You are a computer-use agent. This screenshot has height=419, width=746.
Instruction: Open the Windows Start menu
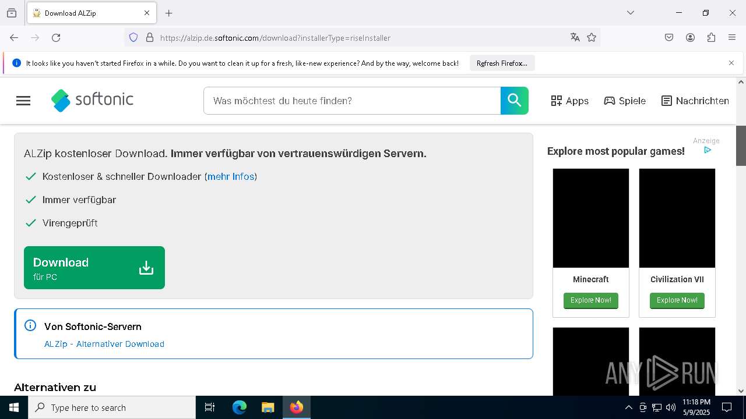(x=14, y=407)
